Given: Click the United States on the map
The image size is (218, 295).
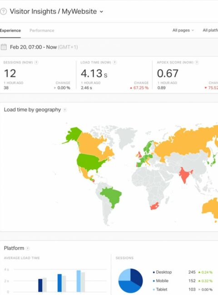Looking at the screenshot, I should point(89,162).
